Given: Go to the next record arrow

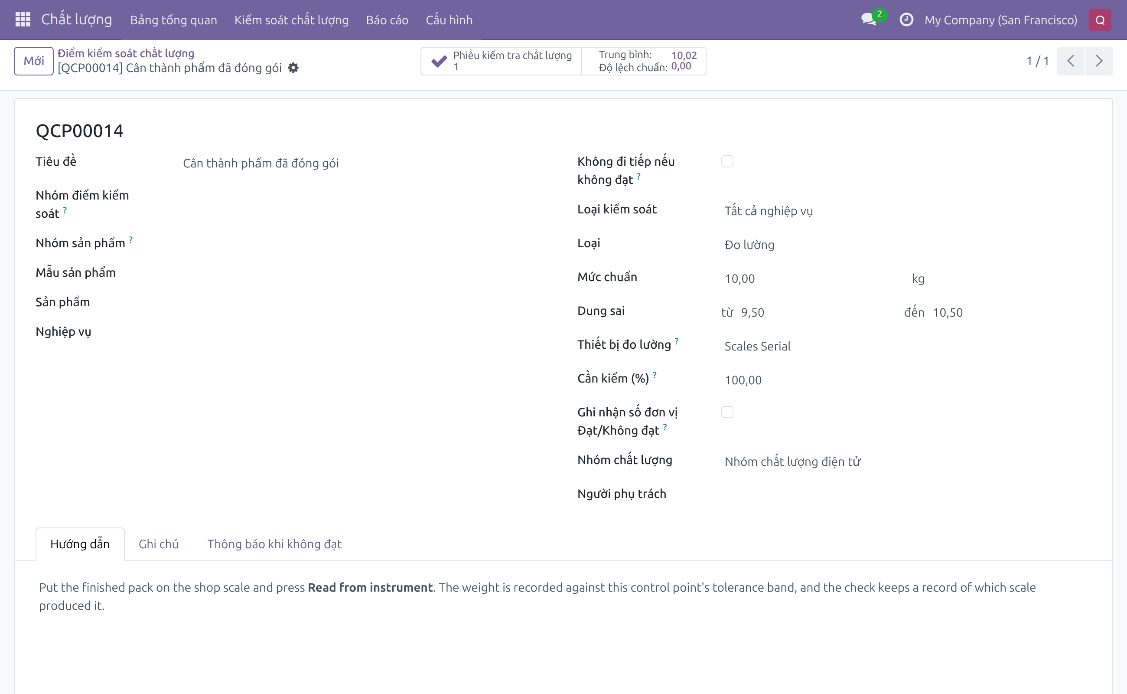Looking at the screenshot, I should [1099, 61].
